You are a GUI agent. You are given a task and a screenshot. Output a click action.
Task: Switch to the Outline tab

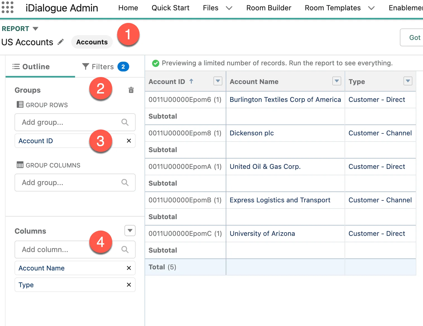pyautogui.click(x=40, y=66)
